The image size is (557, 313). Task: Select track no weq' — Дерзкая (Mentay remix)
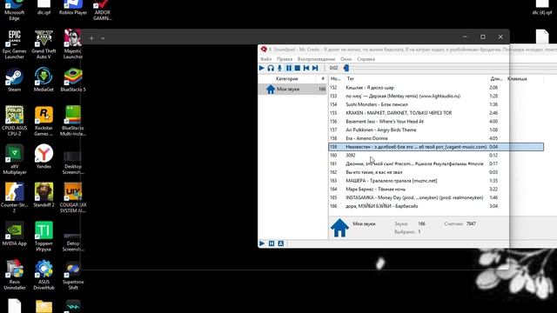[x=436, y=96]
